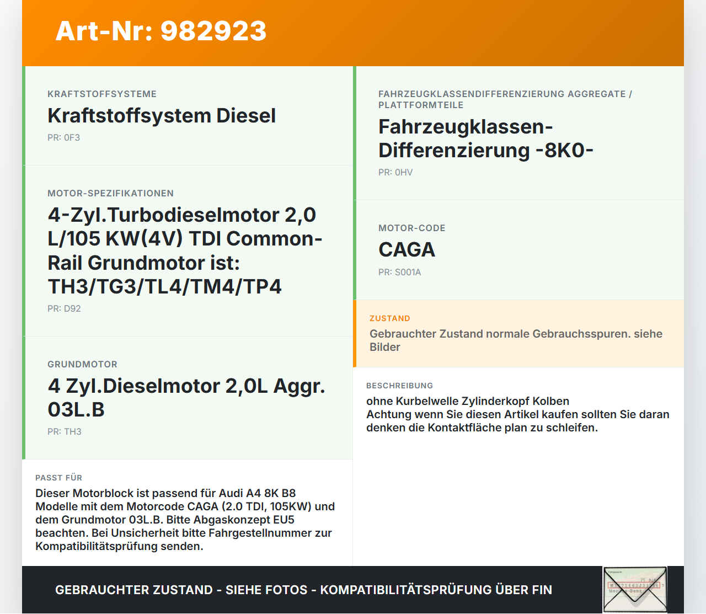Click the PR: D92 code text
The width and height of the screenshot is (706, 614).
(x=64, y=308)
